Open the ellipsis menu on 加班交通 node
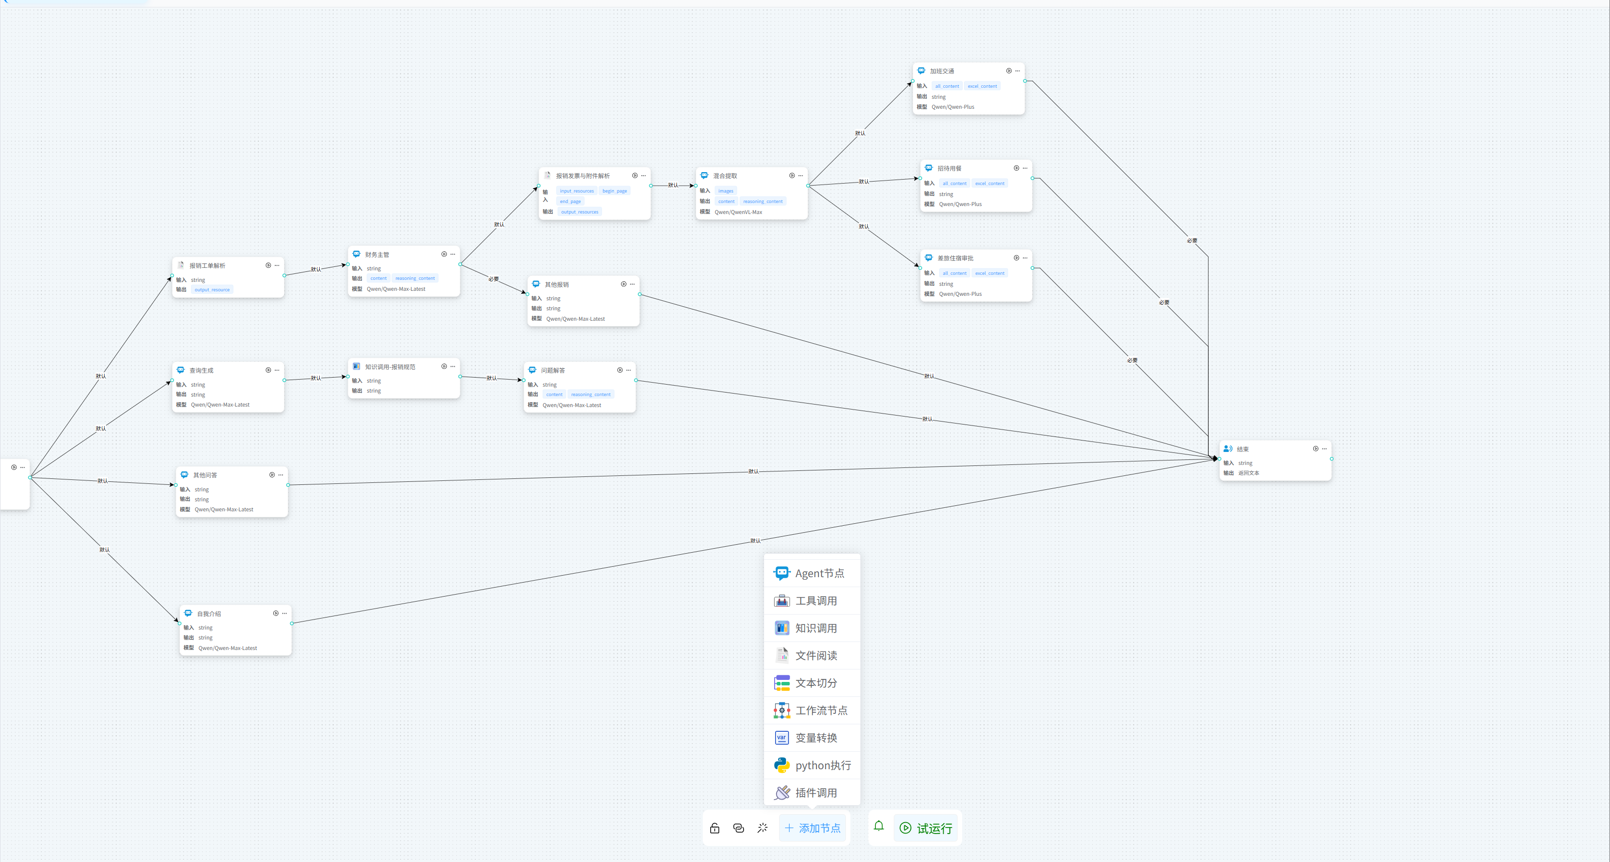 tap(1017, 71)
